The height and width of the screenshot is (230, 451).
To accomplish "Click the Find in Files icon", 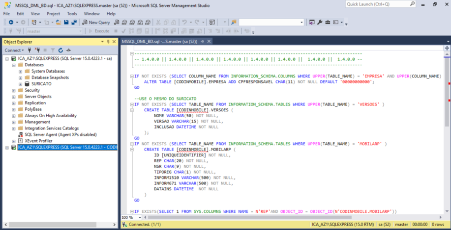I will coord(234,22).
